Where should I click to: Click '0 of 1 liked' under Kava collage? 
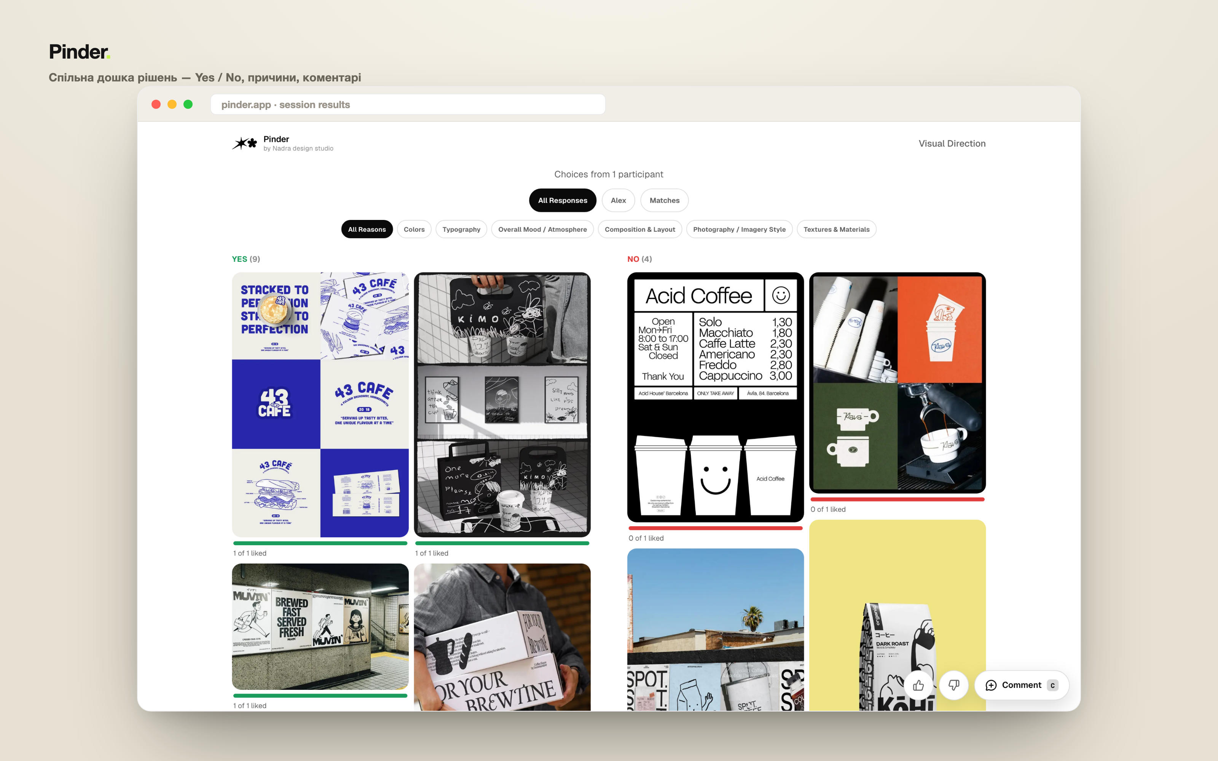pos(828,509)
